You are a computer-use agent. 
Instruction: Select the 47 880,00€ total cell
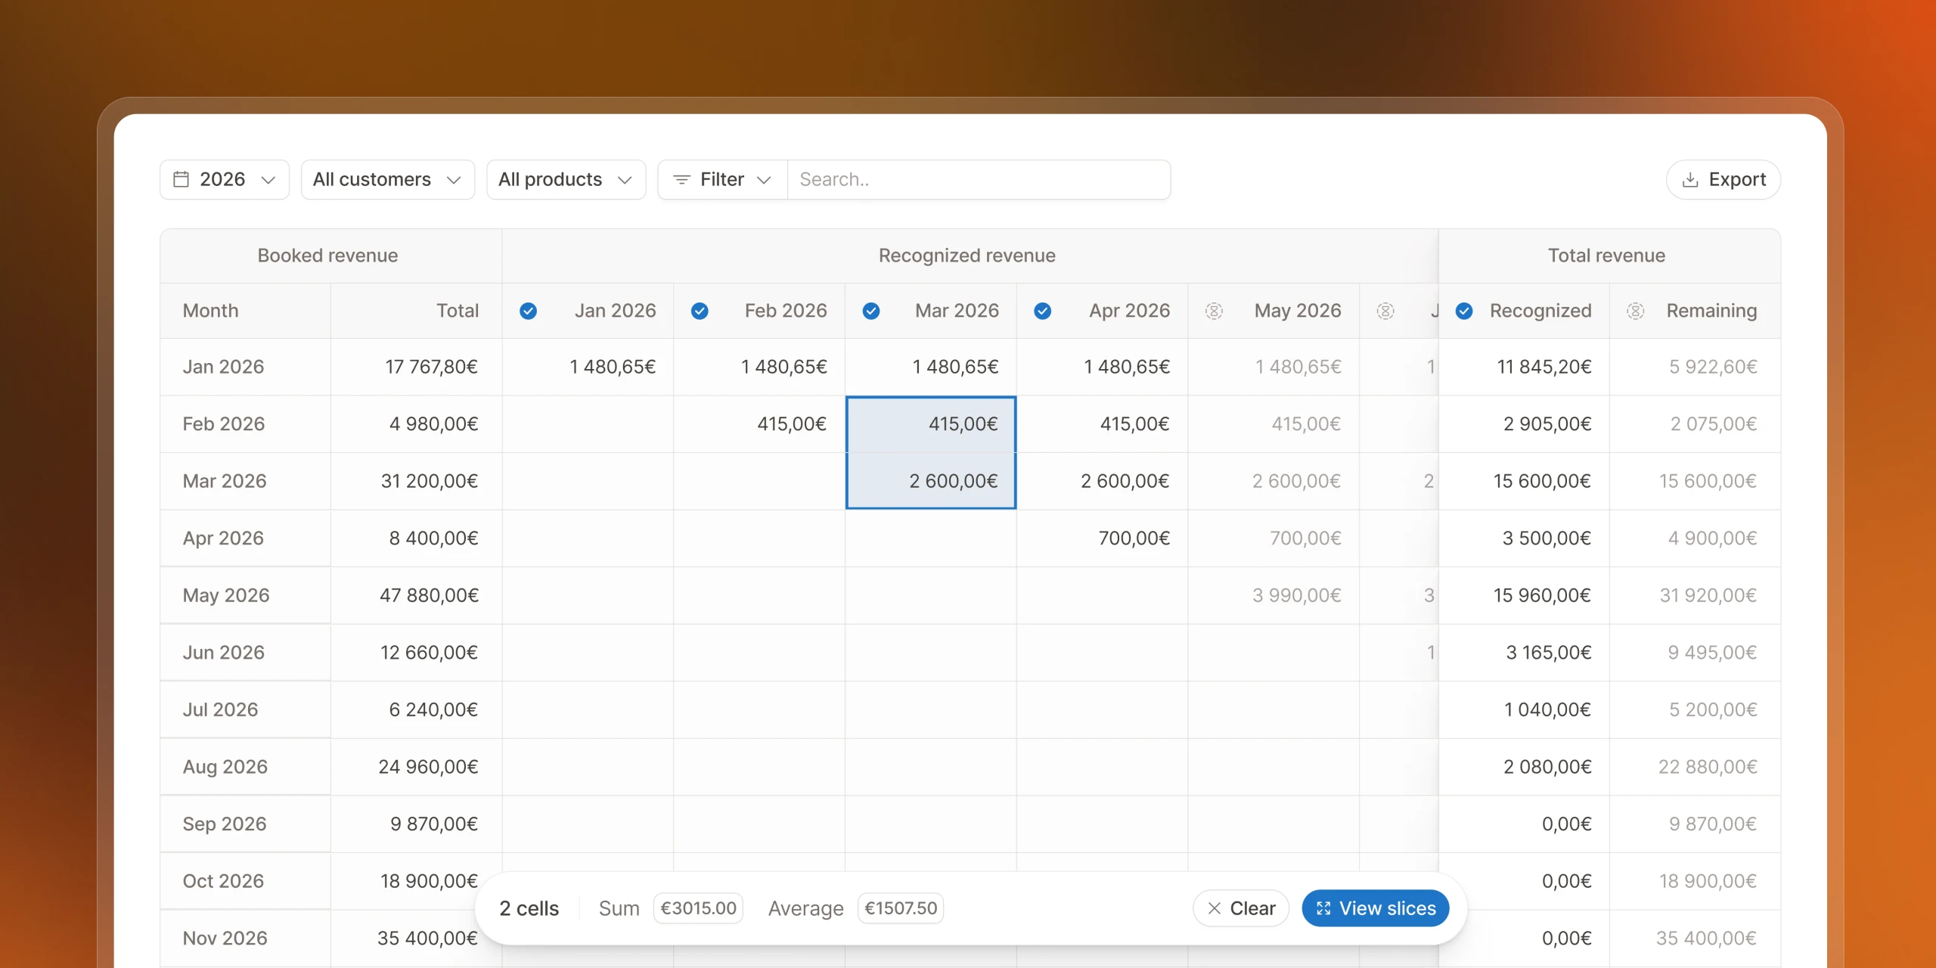click(417, 595)
